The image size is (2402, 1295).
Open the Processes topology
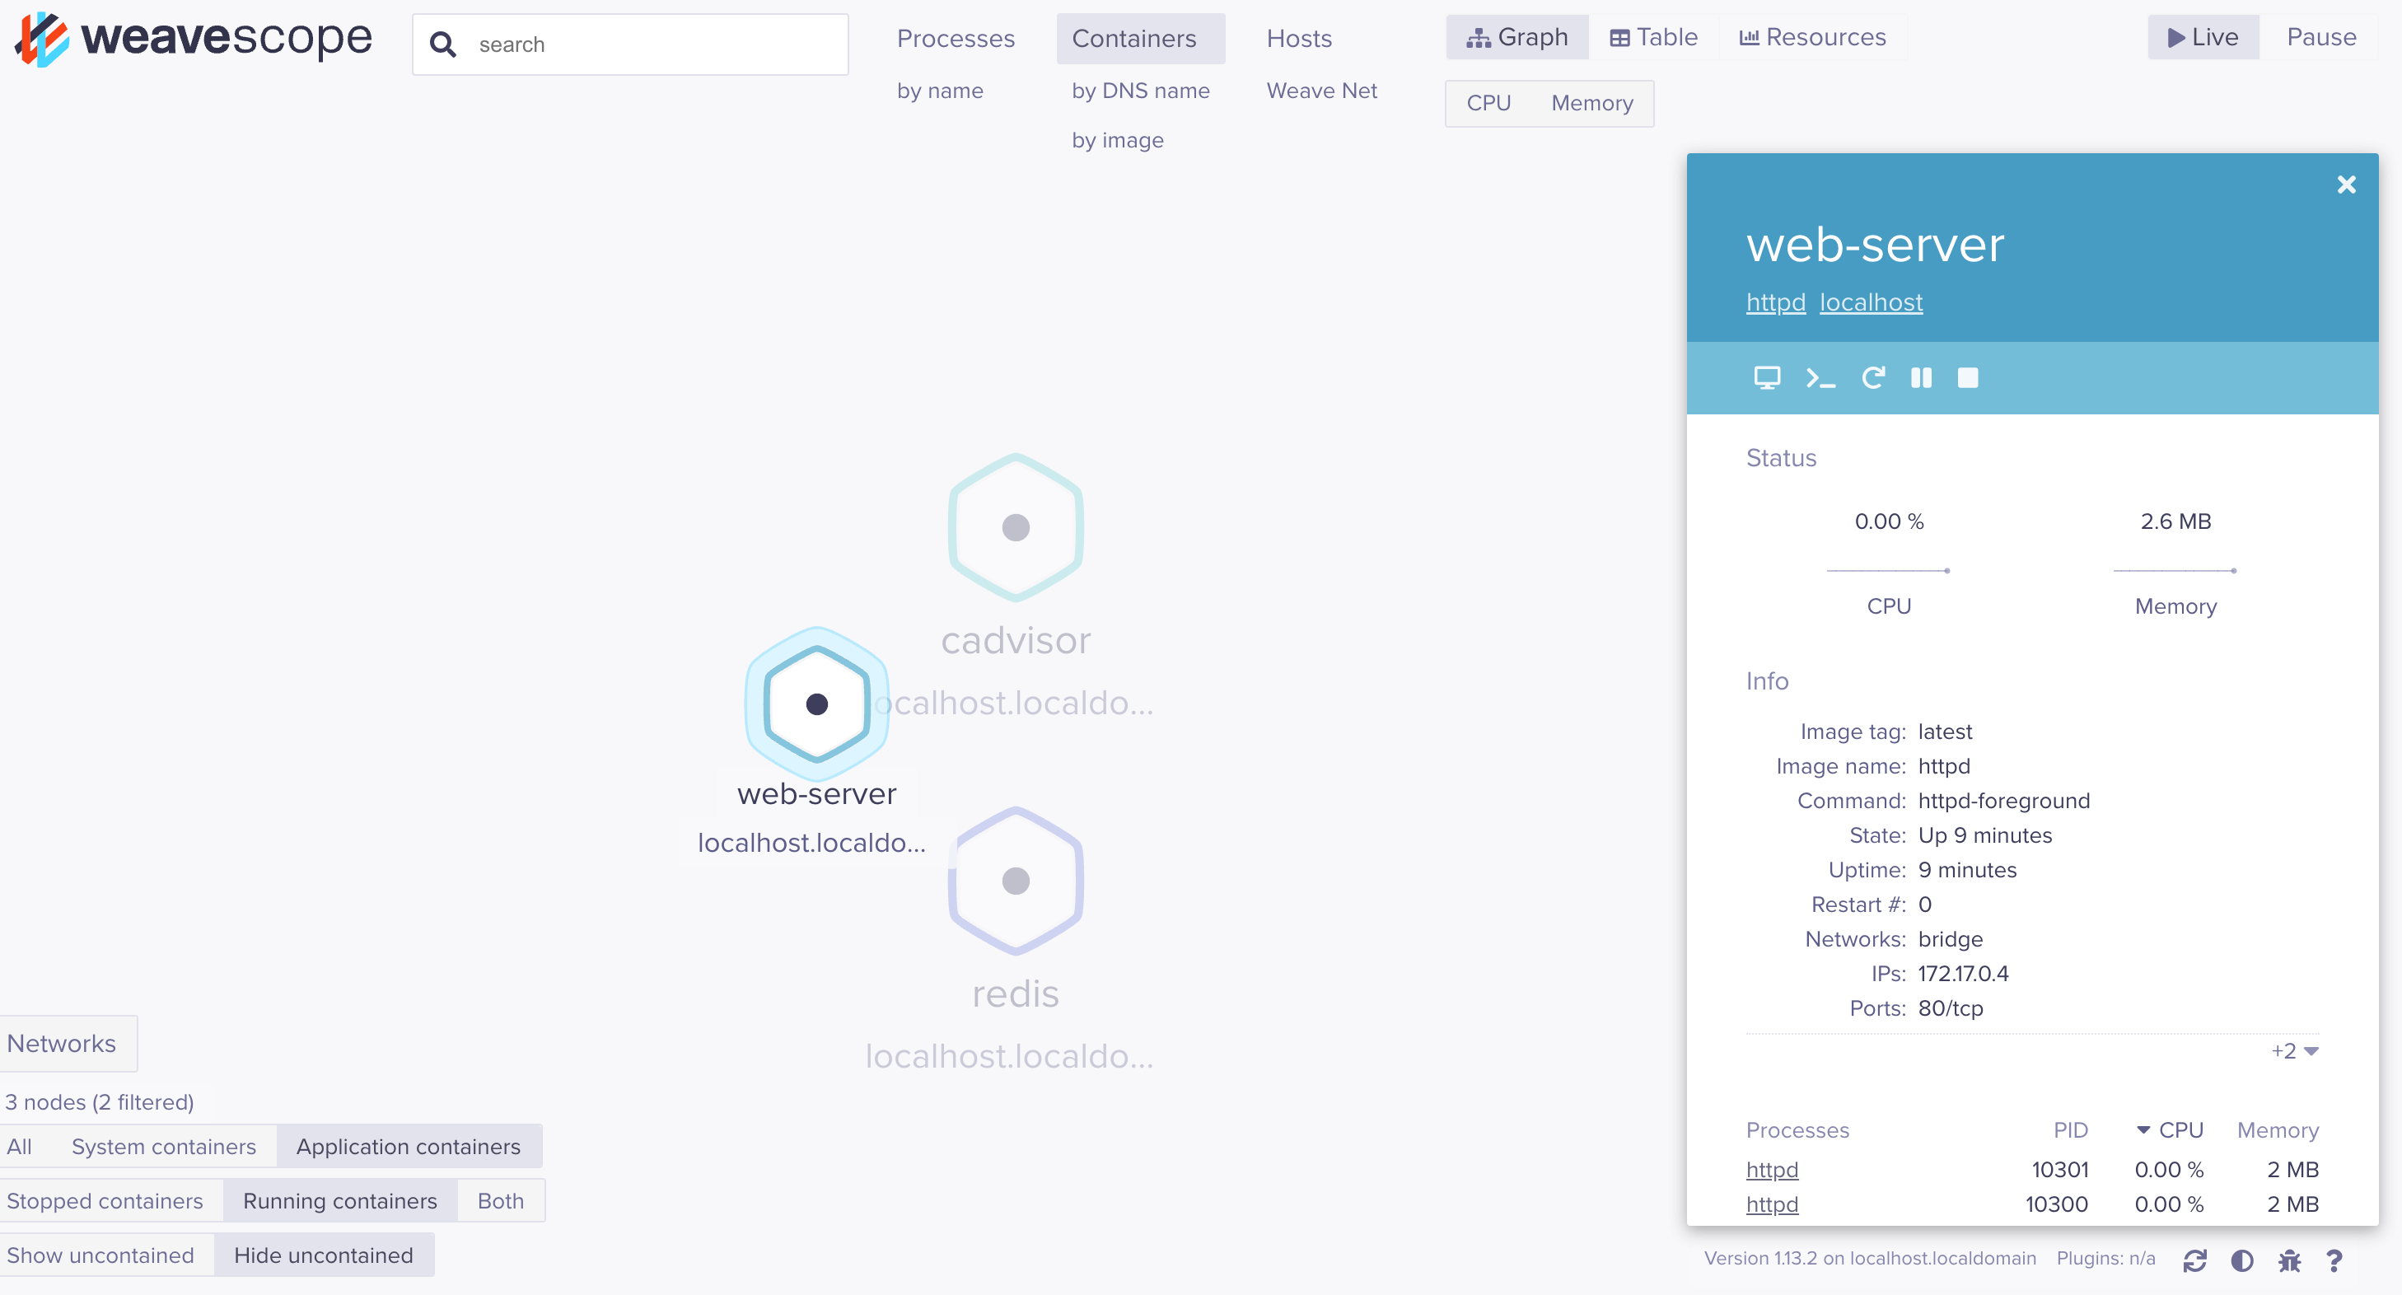tap(955, 38)
